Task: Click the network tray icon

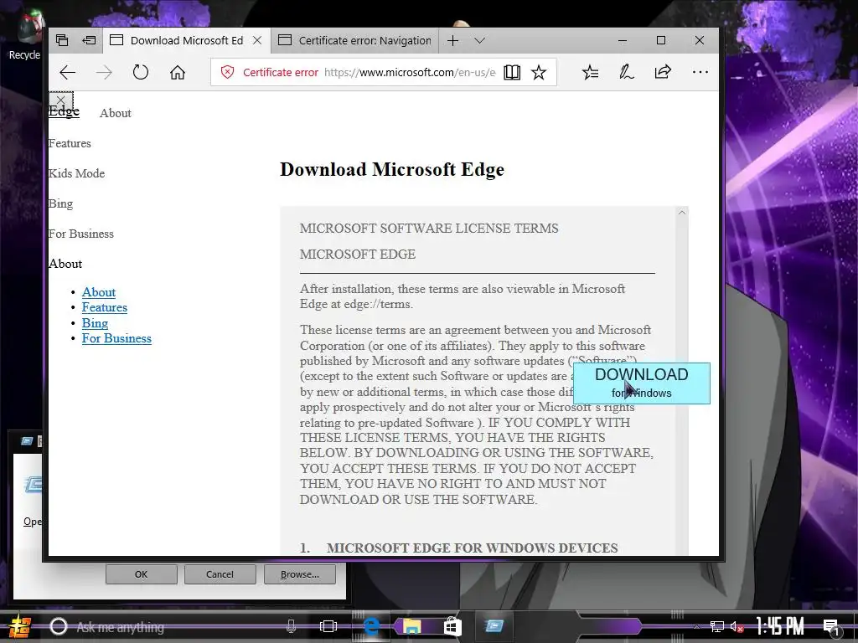Action: click(717, 626)
